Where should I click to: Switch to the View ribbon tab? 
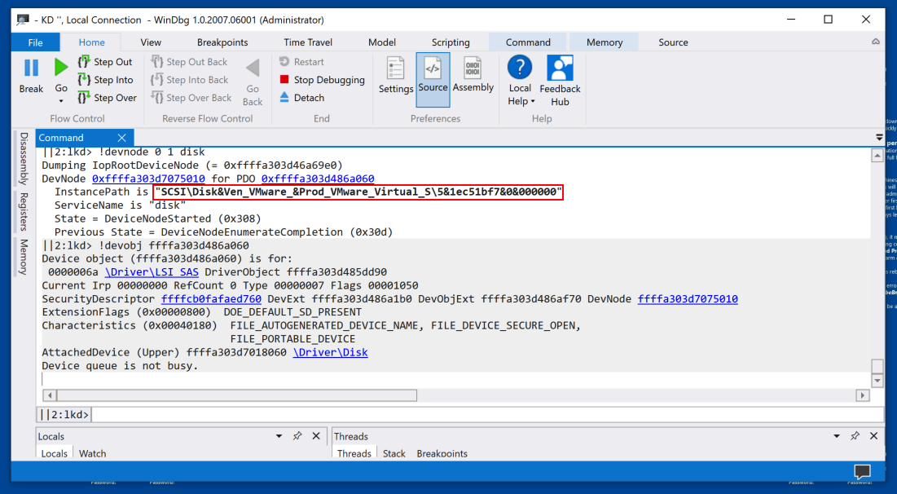pos(151,42)
